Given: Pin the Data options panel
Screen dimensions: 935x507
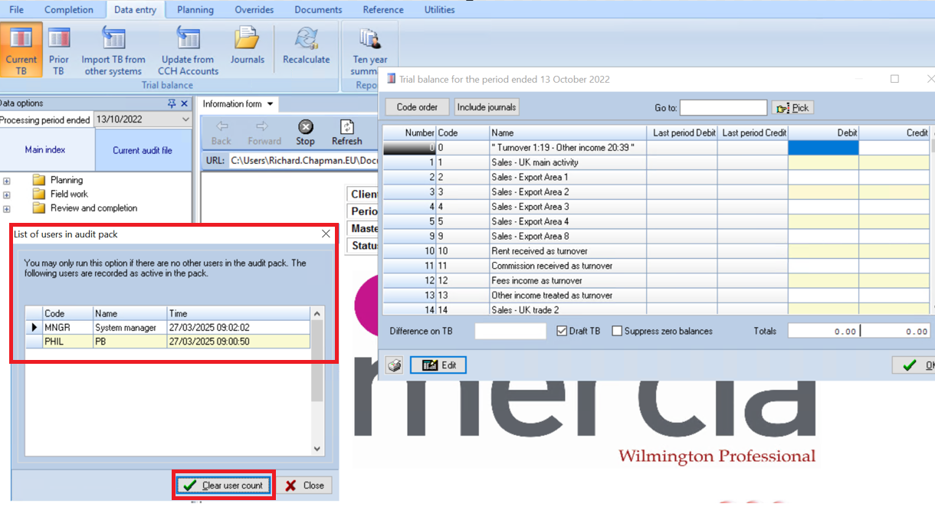Looking at the screenshot, I should point(172,103).
